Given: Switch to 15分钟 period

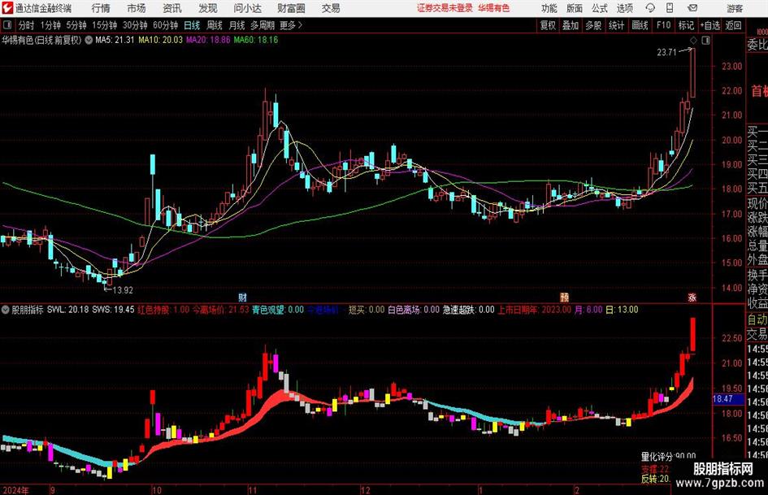Looking at the screenshot, I should coord(104,25).
